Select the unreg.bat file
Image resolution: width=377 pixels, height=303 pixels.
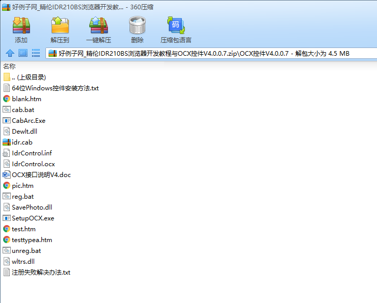click(x=22, y=251)
